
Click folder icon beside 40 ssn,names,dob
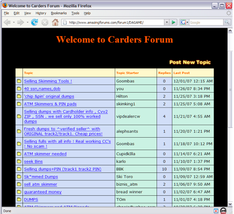(19, 89)
